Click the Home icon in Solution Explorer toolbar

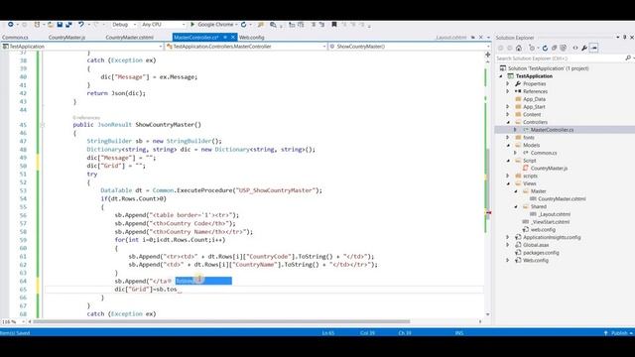[519, 48]
